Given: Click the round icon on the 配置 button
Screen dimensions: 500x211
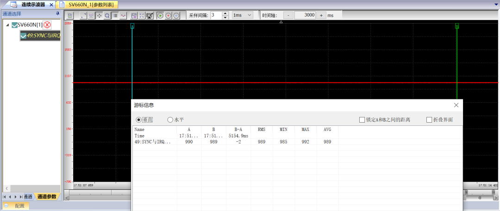Looking at the screenshot, I should [x=6, y=206].
